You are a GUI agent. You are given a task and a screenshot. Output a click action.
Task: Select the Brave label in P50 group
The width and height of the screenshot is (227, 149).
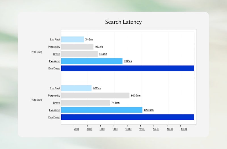(56, 54)
